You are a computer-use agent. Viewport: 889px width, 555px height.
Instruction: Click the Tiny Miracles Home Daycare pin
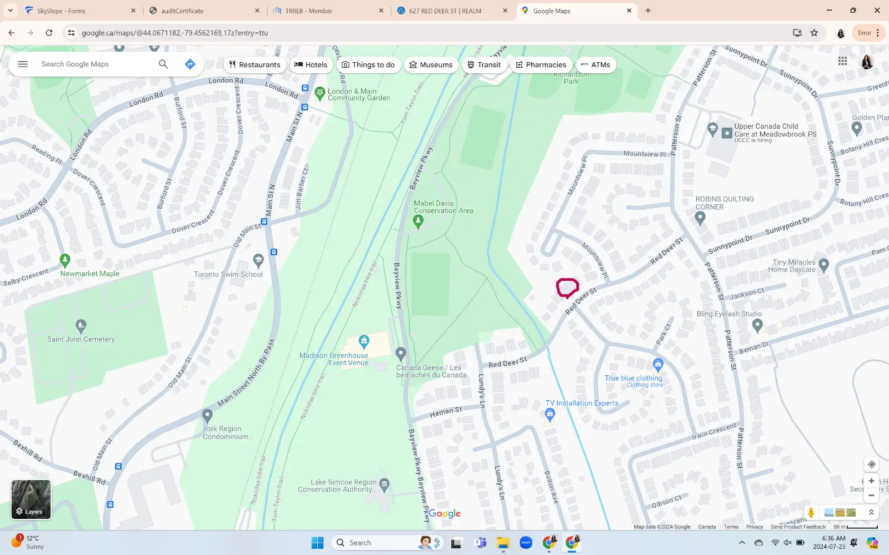[x=824, y=265]
